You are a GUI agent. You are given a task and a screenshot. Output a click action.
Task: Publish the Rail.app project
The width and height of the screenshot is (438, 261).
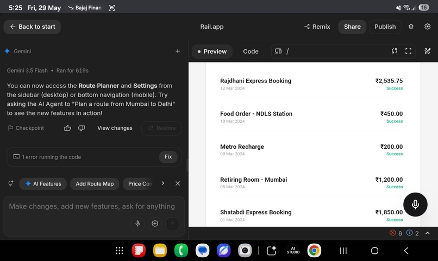385,27
